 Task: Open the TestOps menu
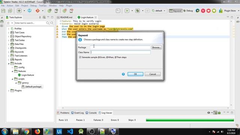click(43, 6)
